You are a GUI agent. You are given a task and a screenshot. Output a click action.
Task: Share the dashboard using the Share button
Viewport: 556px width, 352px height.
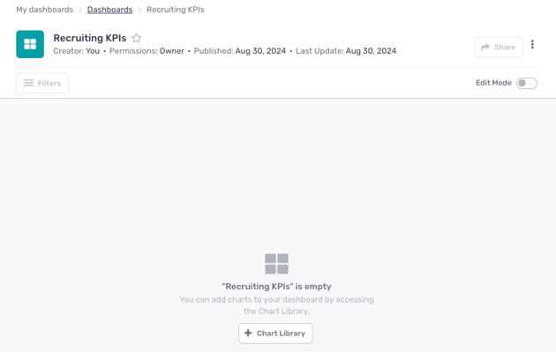click(x=499, y=47)
